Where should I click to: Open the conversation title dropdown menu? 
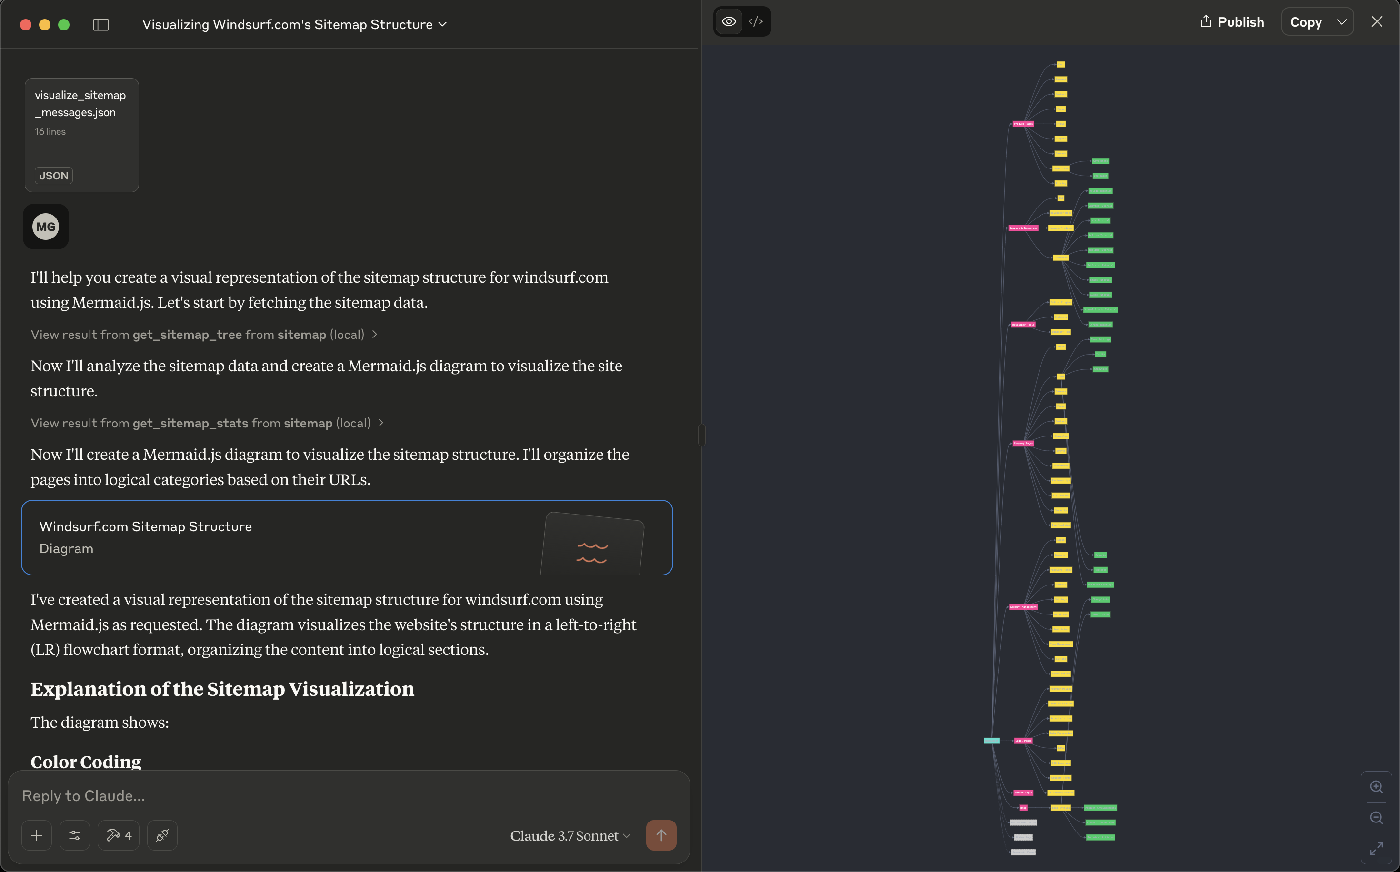[x=294, y=24]
